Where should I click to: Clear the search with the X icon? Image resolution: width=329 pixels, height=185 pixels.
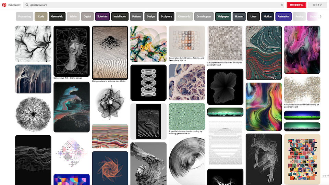(282, 5)
